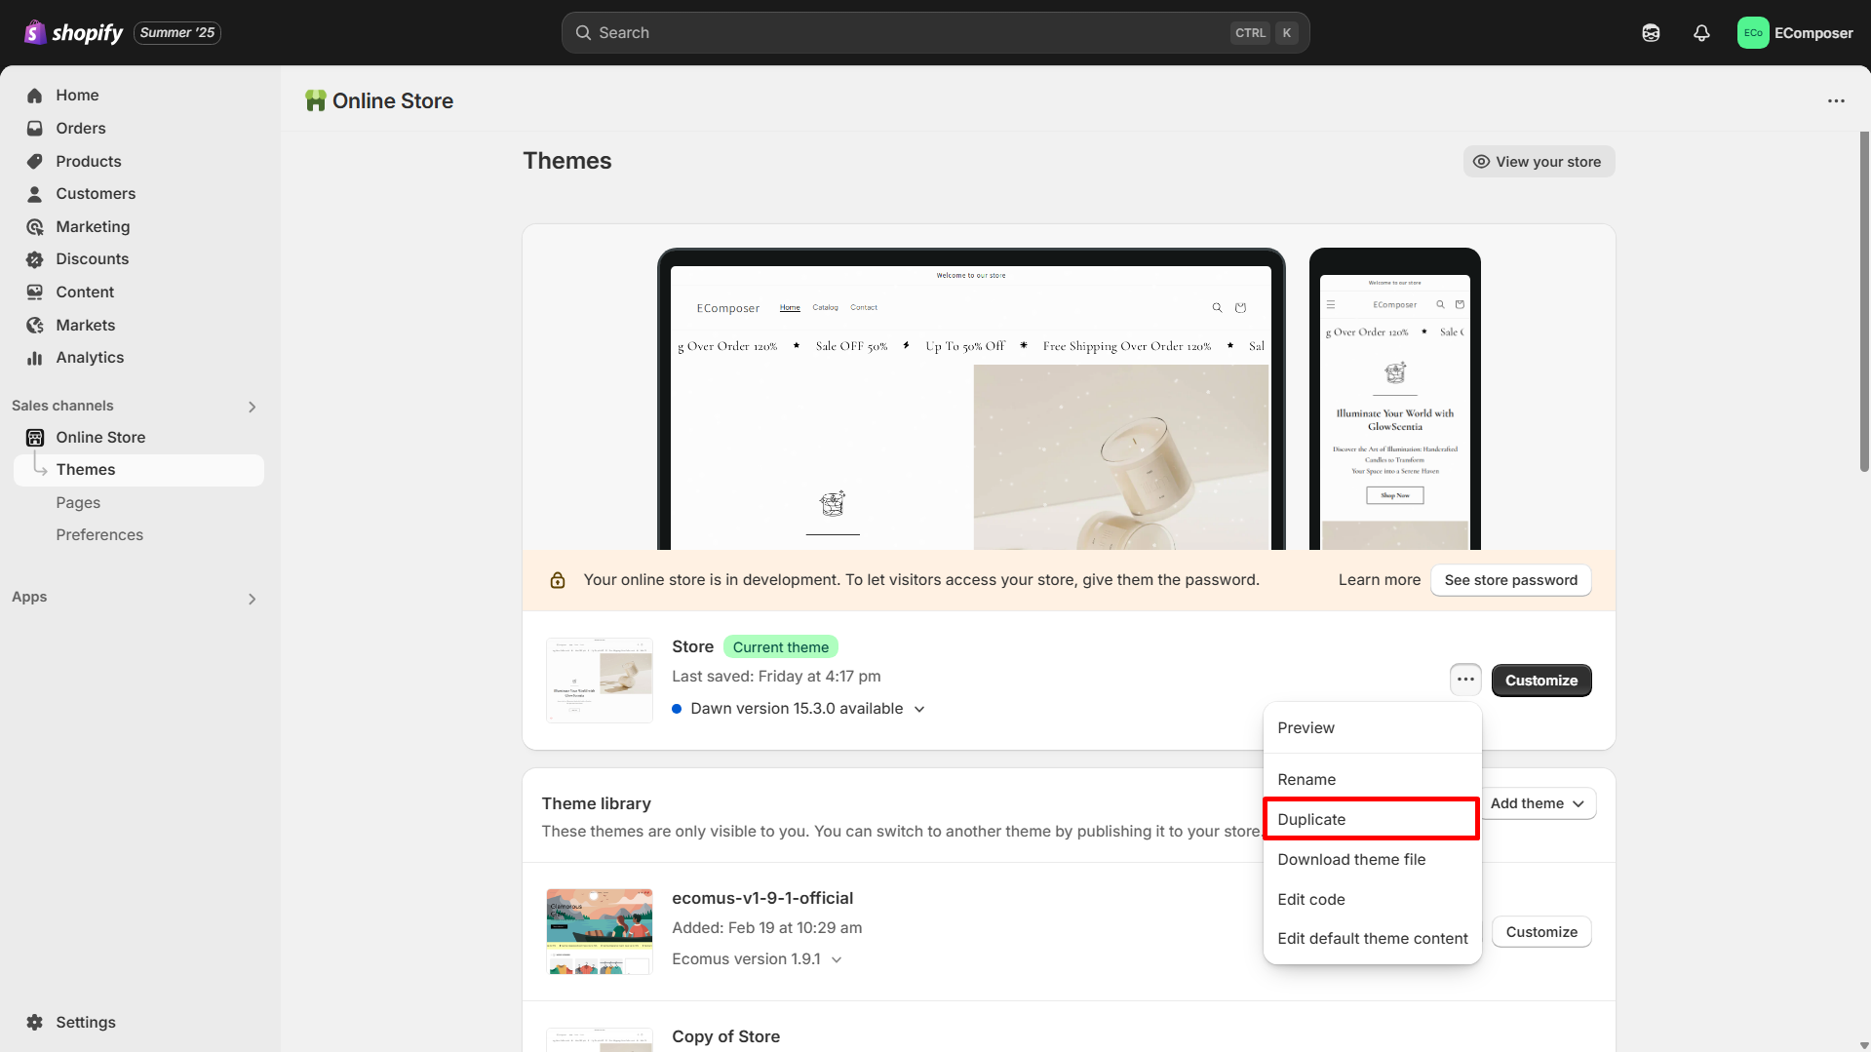The height and width of the screenshot is (1052, 1871).
Task: Customize the current Store theme
Action: coord(1540,681)
